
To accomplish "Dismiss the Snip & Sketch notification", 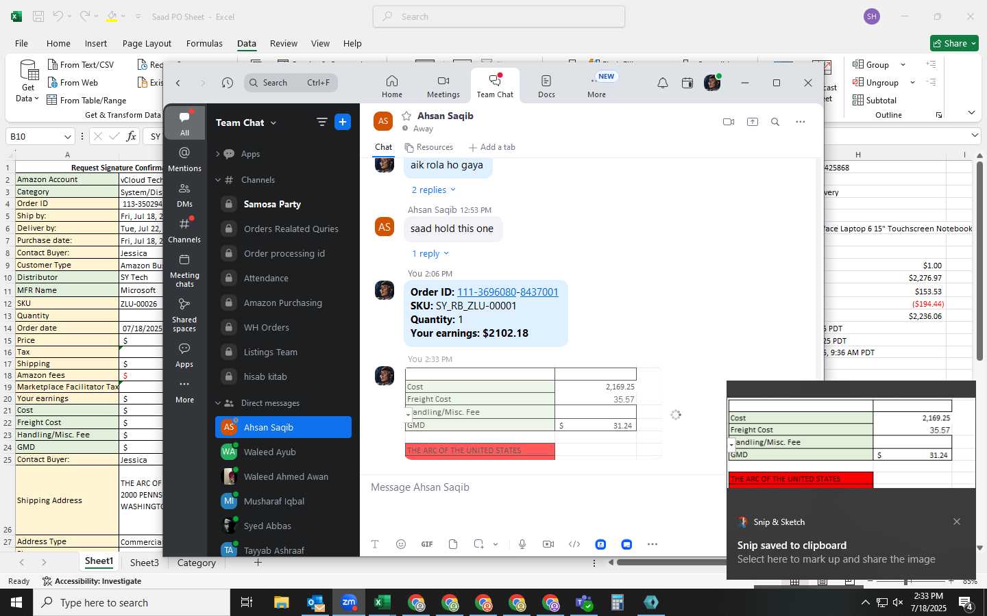I will [957, 522].
